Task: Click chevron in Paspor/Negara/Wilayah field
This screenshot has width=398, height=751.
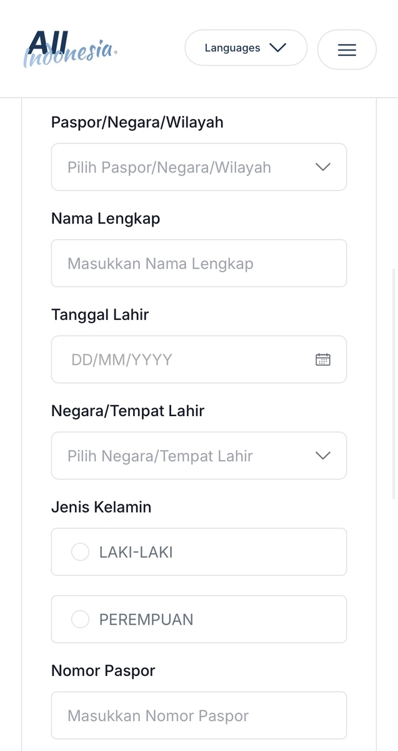Action: tap(323, 167)
